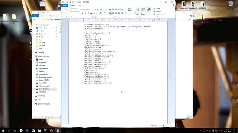Open the font size dropdown showing 11

pos(100,10)
